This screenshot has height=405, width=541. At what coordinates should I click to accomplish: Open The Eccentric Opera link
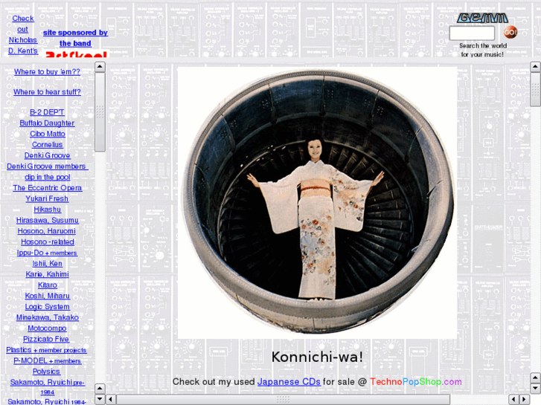click(x=48, y=188)
